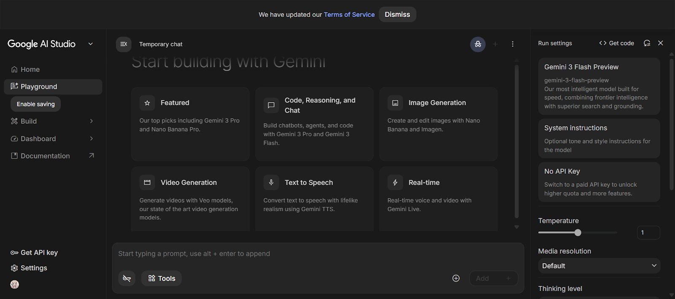Click the API key toggle icon in prompt box
This screenshot has width=675, height=299.
tap(127, 278)
